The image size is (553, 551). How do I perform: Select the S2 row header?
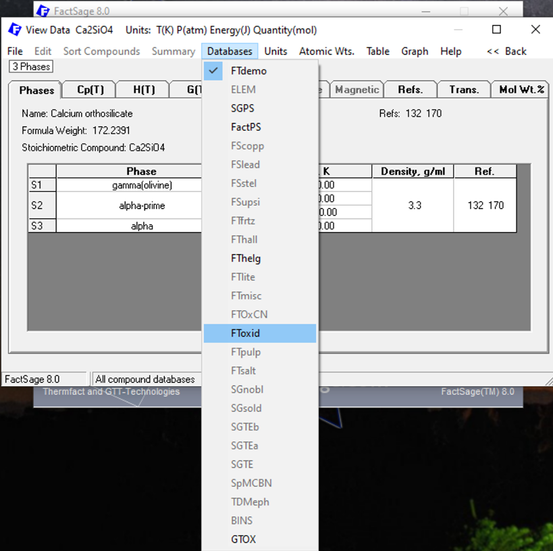pos(42,206)
